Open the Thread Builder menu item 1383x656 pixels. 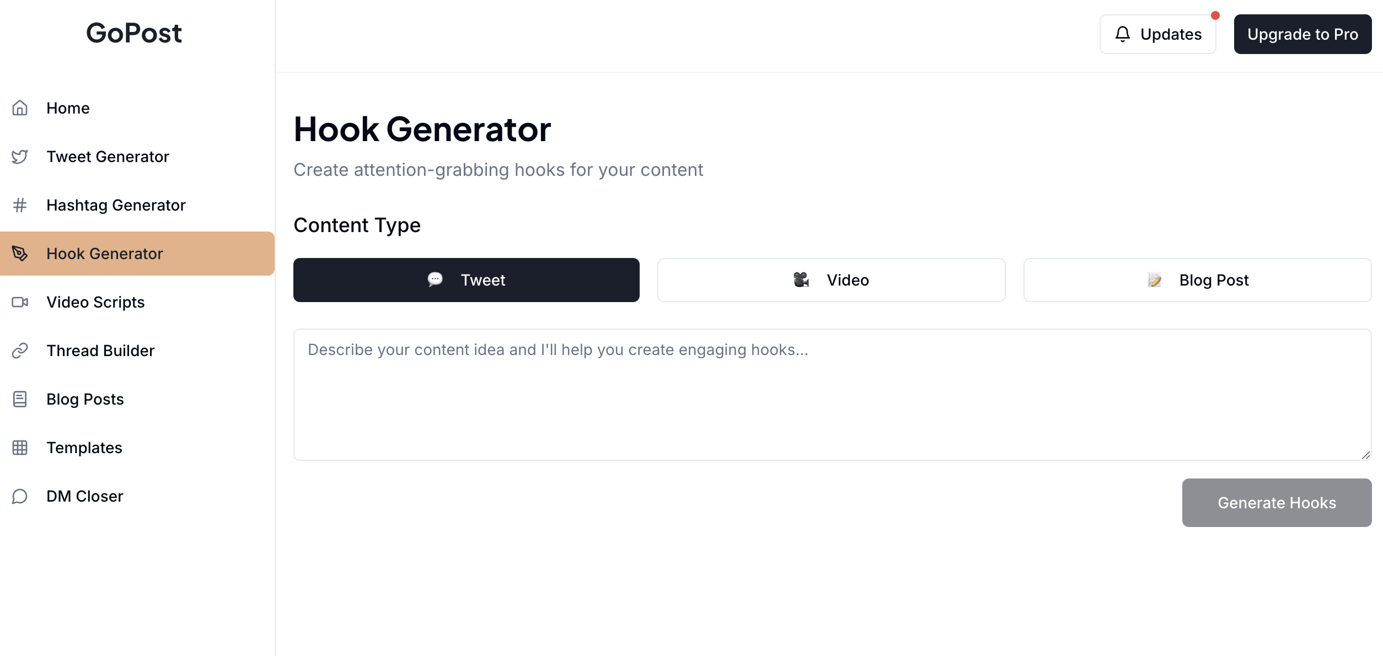(x=137, y=351)
